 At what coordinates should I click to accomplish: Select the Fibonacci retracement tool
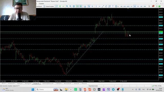pyautogui.click(x=109, y=6)
